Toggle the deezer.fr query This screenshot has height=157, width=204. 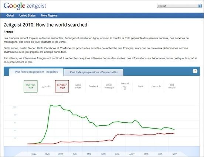(x=156, y=86)
